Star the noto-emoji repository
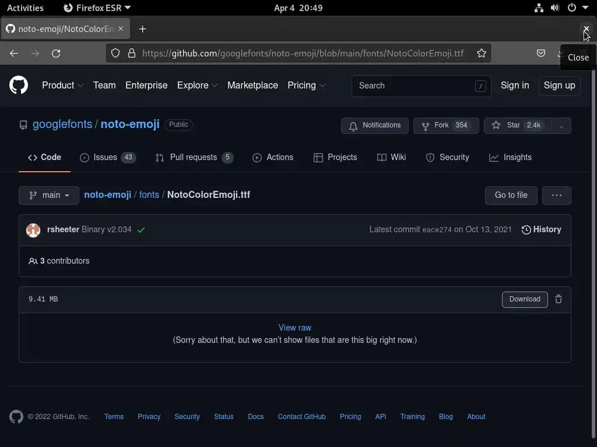Image resolution: width=597 pixels, height=447 pixels. (518, 126)
